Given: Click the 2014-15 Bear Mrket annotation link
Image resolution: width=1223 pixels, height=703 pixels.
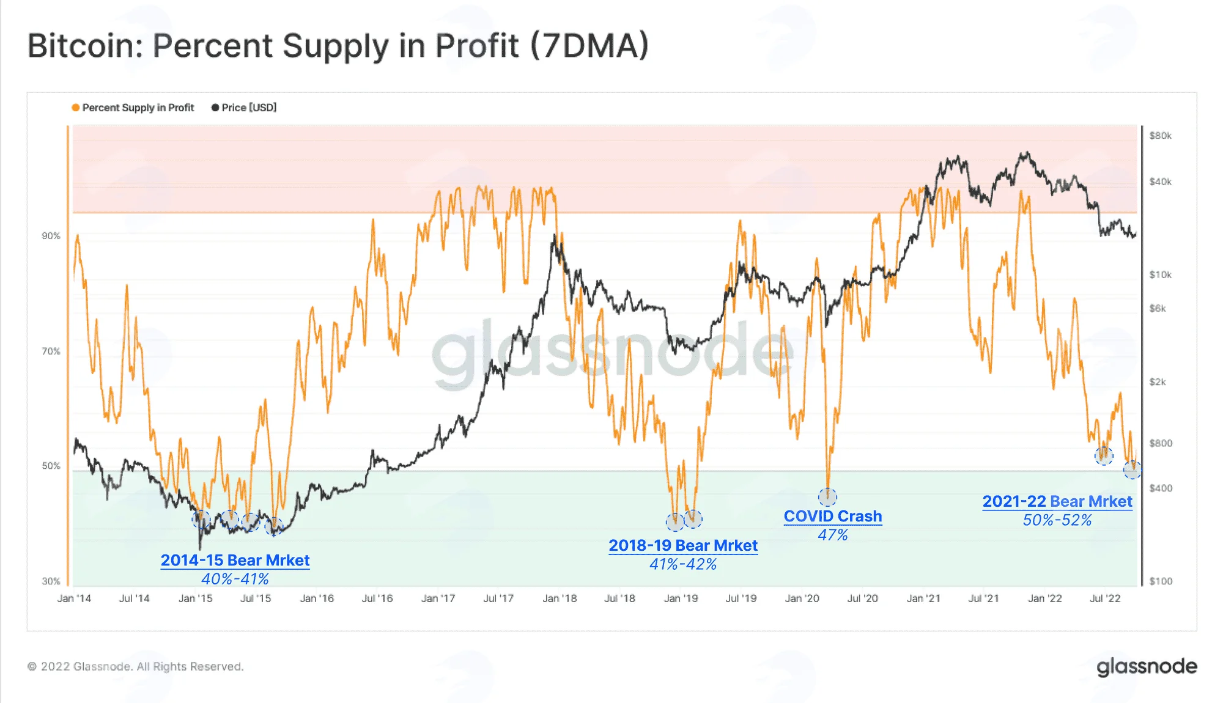Looking at the screenshot, I should (235, 560).
